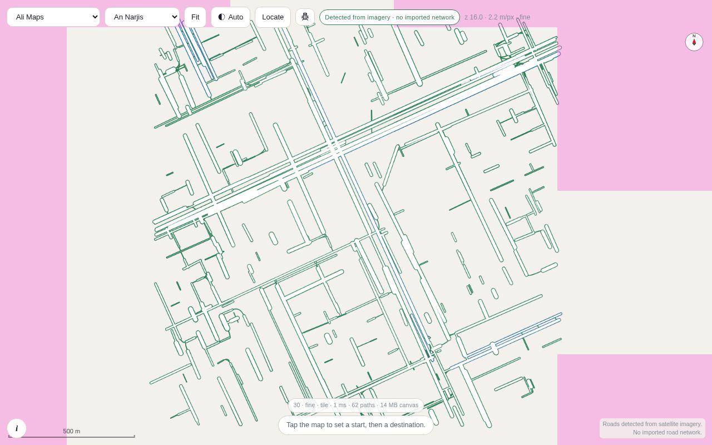The image size is (712, 445).
Task: Click the Locate button
Action: [x=273, y=17]
